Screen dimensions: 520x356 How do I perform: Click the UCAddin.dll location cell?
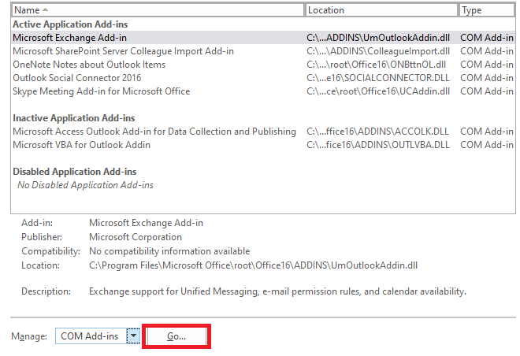tap(378, 91)
